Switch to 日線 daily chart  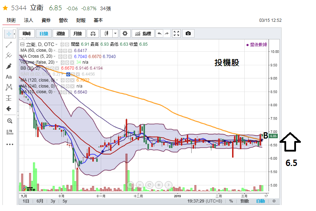pyautogui.click(x=44, y=33)
